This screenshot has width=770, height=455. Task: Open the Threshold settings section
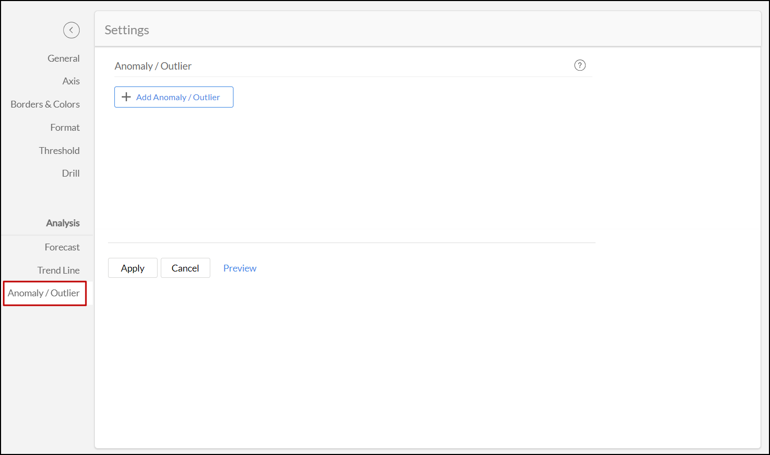(59, 151)
